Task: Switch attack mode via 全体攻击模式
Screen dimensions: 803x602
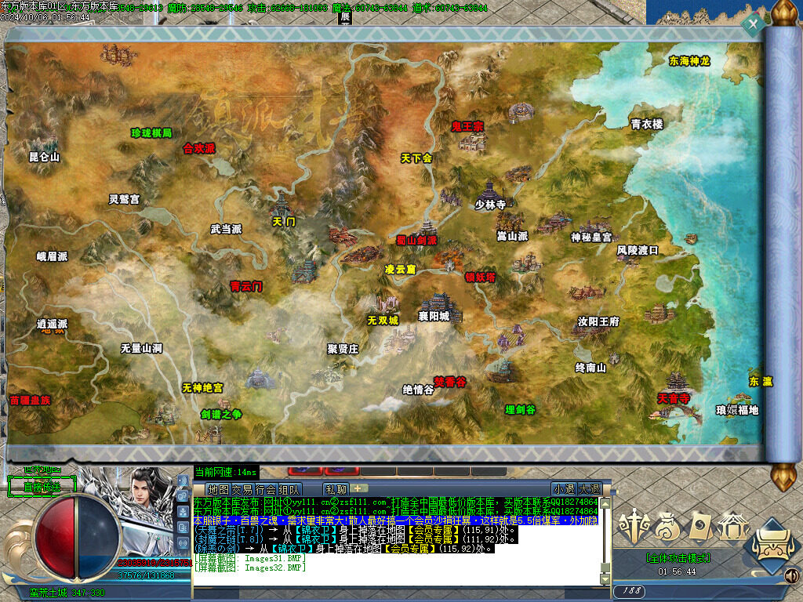Action: 678,558
